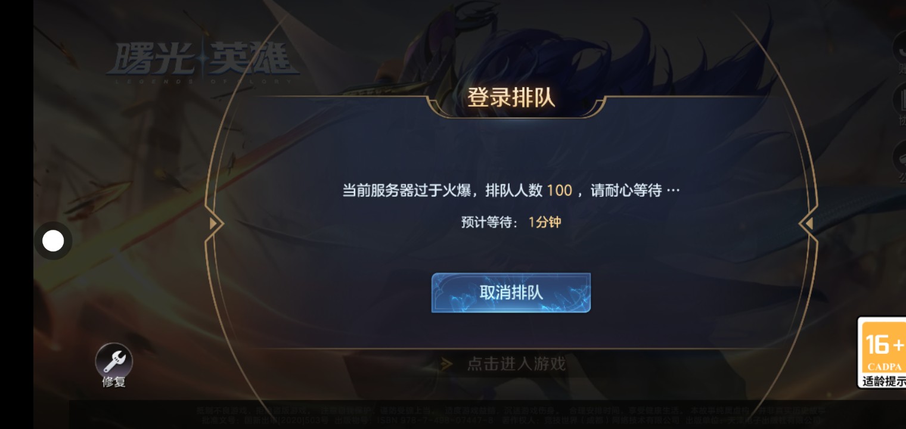Tap the dimmed 点击进入游戏 text
The width and height of the screenshot is (906, 429).
click(516, 363)
